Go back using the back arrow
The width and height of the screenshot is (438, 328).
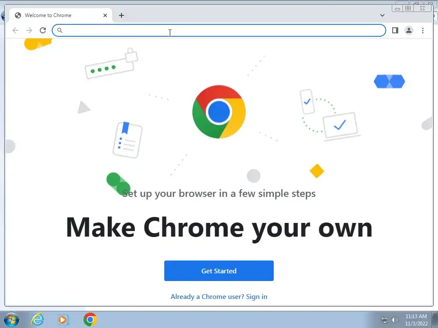tap(15, 30)
